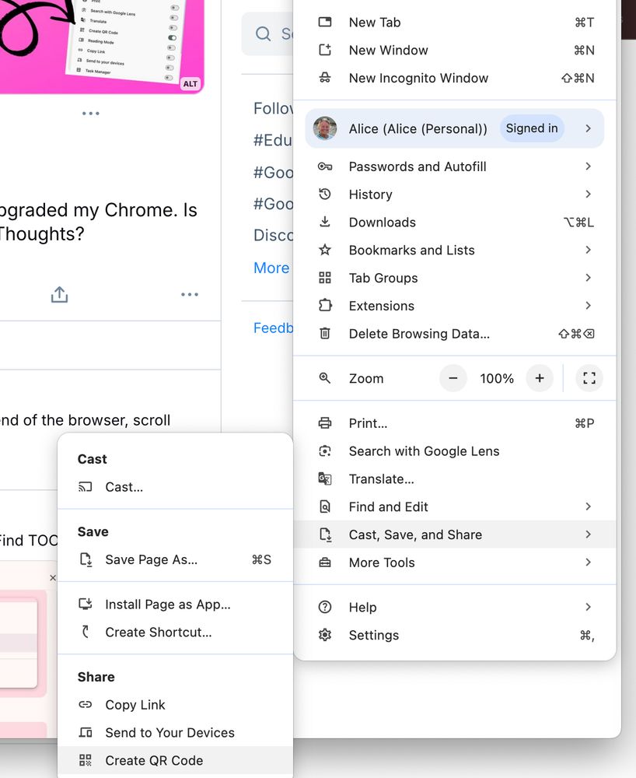Expand the Extensions submenu
Screen dimensions: 636x778
[588, 305]
